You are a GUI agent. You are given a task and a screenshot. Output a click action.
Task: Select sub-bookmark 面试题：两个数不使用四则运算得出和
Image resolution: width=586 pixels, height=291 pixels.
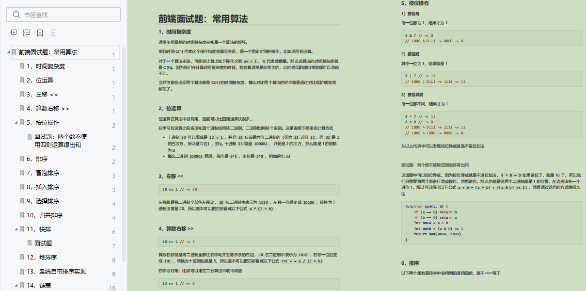coord(61,141)
